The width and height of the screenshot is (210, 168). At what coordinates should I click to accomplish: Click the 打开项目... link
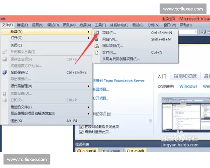click(x=101, y=98)
